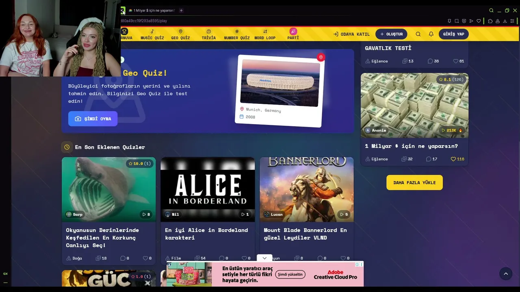Open browser extensions cube icon

(x=490, y=21)
